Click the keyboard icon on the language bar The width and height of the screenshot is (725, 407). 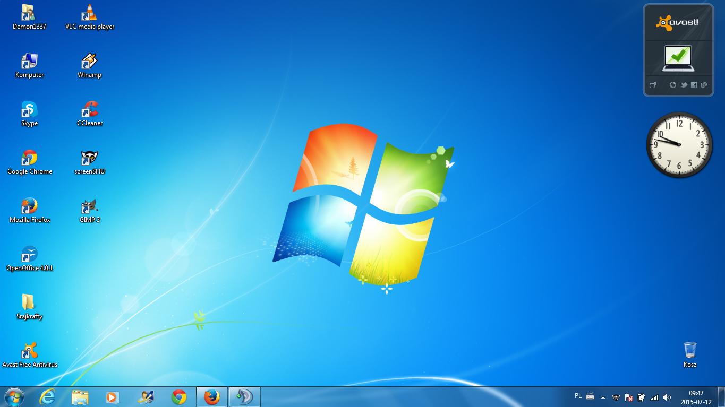590,396
